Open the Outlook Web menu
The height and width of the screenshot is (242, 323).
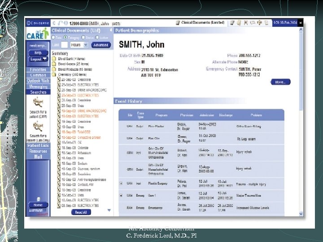(38, 81)
